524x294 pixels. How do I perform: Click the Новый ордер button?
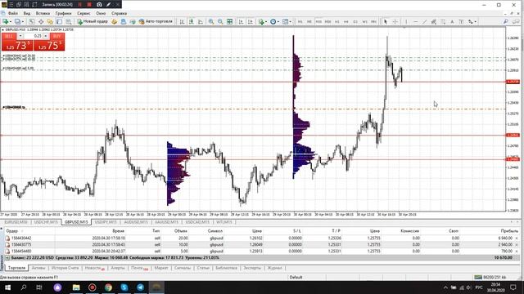tap(93, 21)
